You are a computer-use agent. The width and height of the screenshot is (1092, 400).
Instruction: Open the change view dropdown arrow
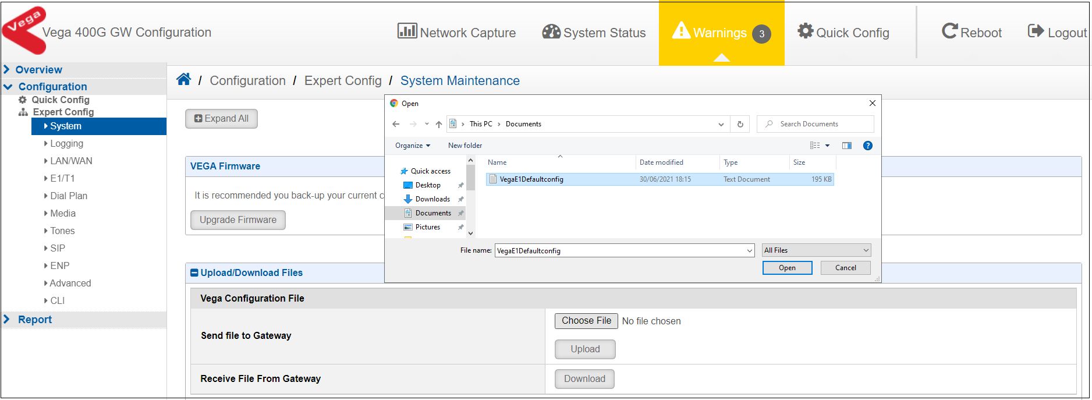click(827, 146)
